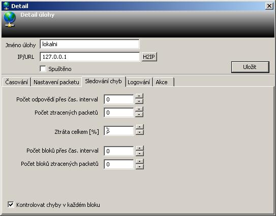The height and width of the screenshot is (216, 276).
Task: Switch to the Časování tab
Action: (17, 82)
